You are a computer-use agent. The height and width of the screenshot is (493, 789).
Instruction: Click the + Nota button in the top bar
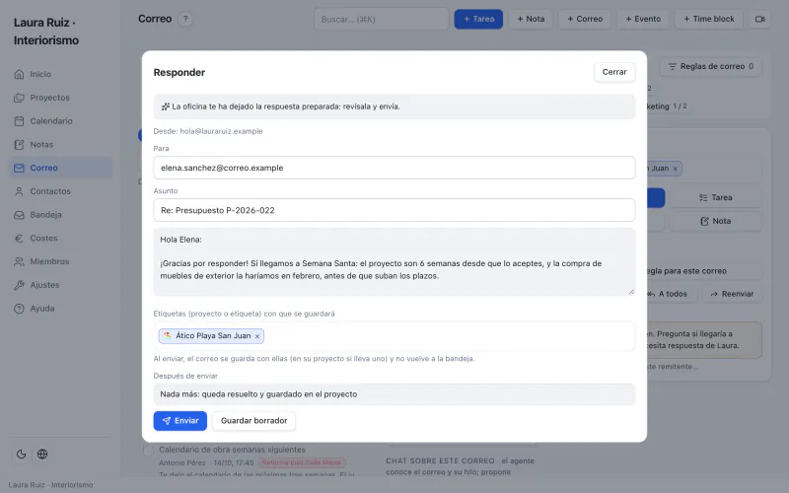coord(531,19)
